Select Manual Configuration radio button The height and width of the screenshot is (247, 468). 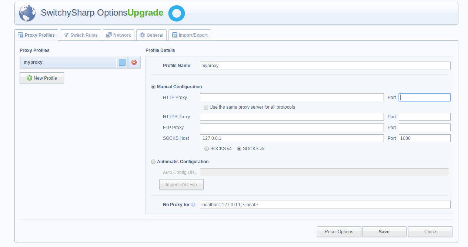coord(153,87)
